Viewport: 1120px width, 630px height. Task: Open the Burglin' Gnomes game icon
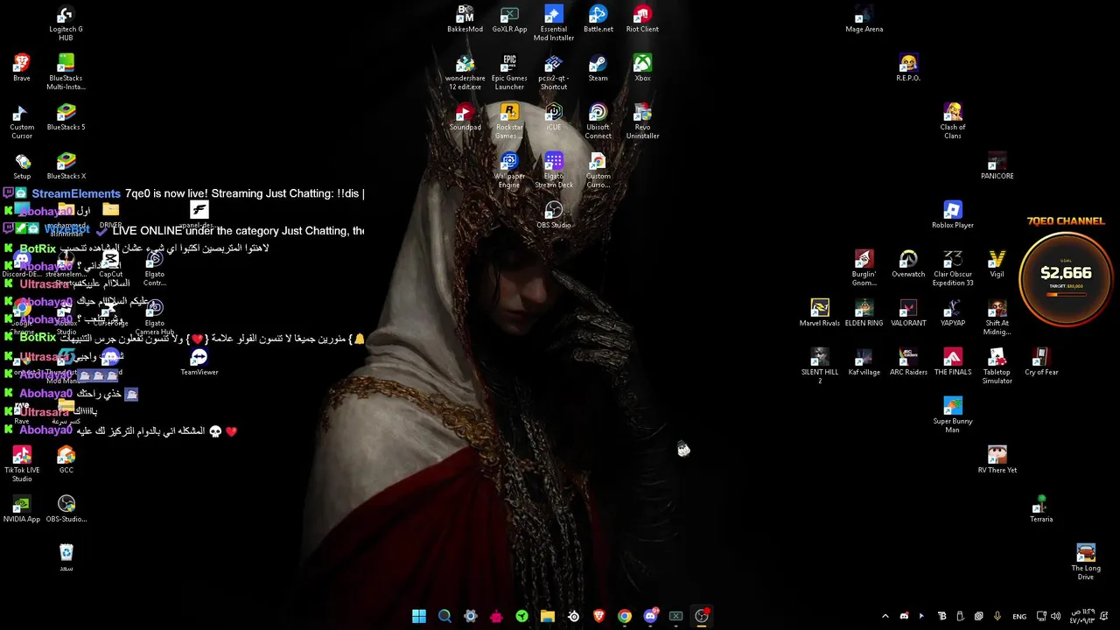coord(864,269)
